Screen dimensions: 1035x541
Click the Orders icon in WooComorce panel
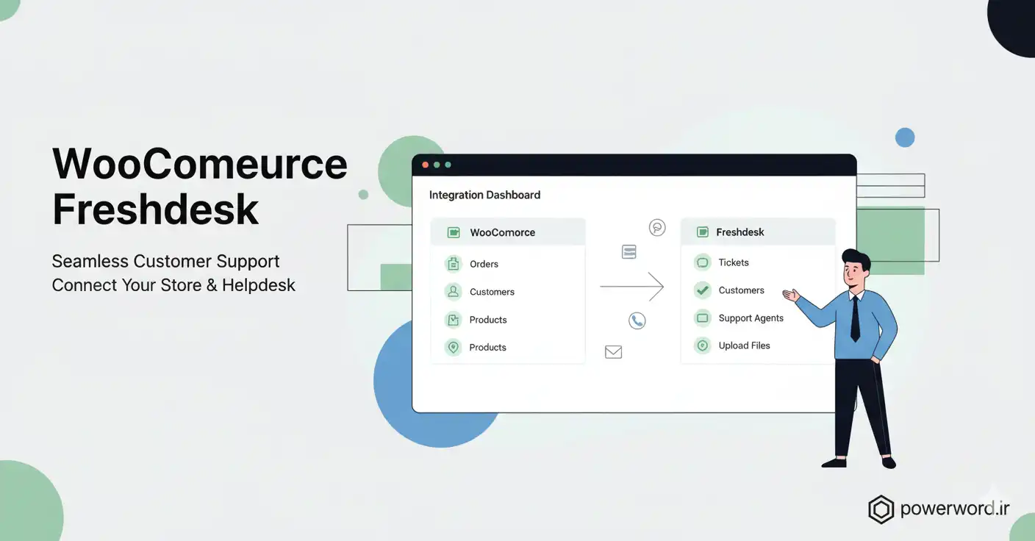[x=454, y=264]
